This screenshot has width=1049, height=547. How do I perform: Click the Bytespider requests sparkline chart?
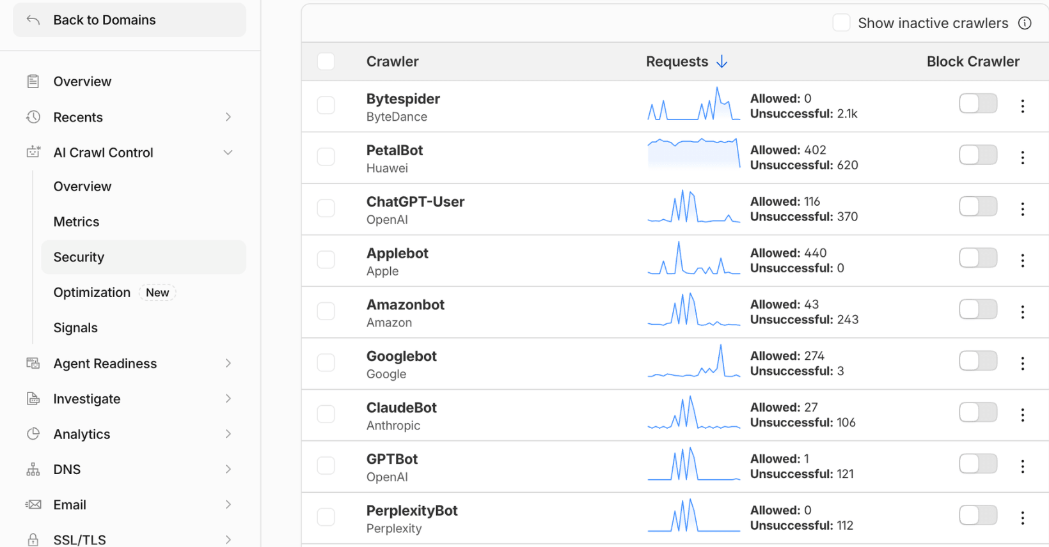point(694,104)
